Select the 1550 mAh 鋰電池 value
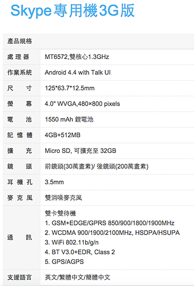 pos(69,120)
